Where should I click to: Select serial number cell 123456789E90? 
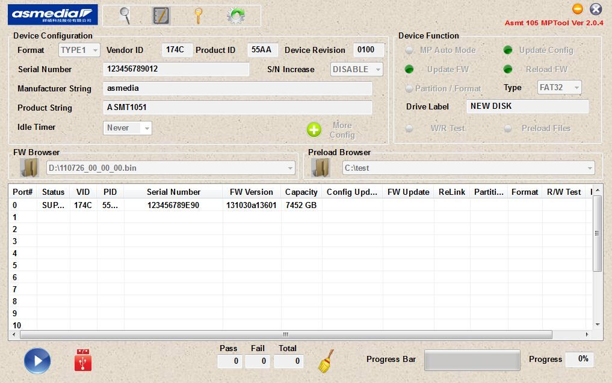[x=173, y=205]
